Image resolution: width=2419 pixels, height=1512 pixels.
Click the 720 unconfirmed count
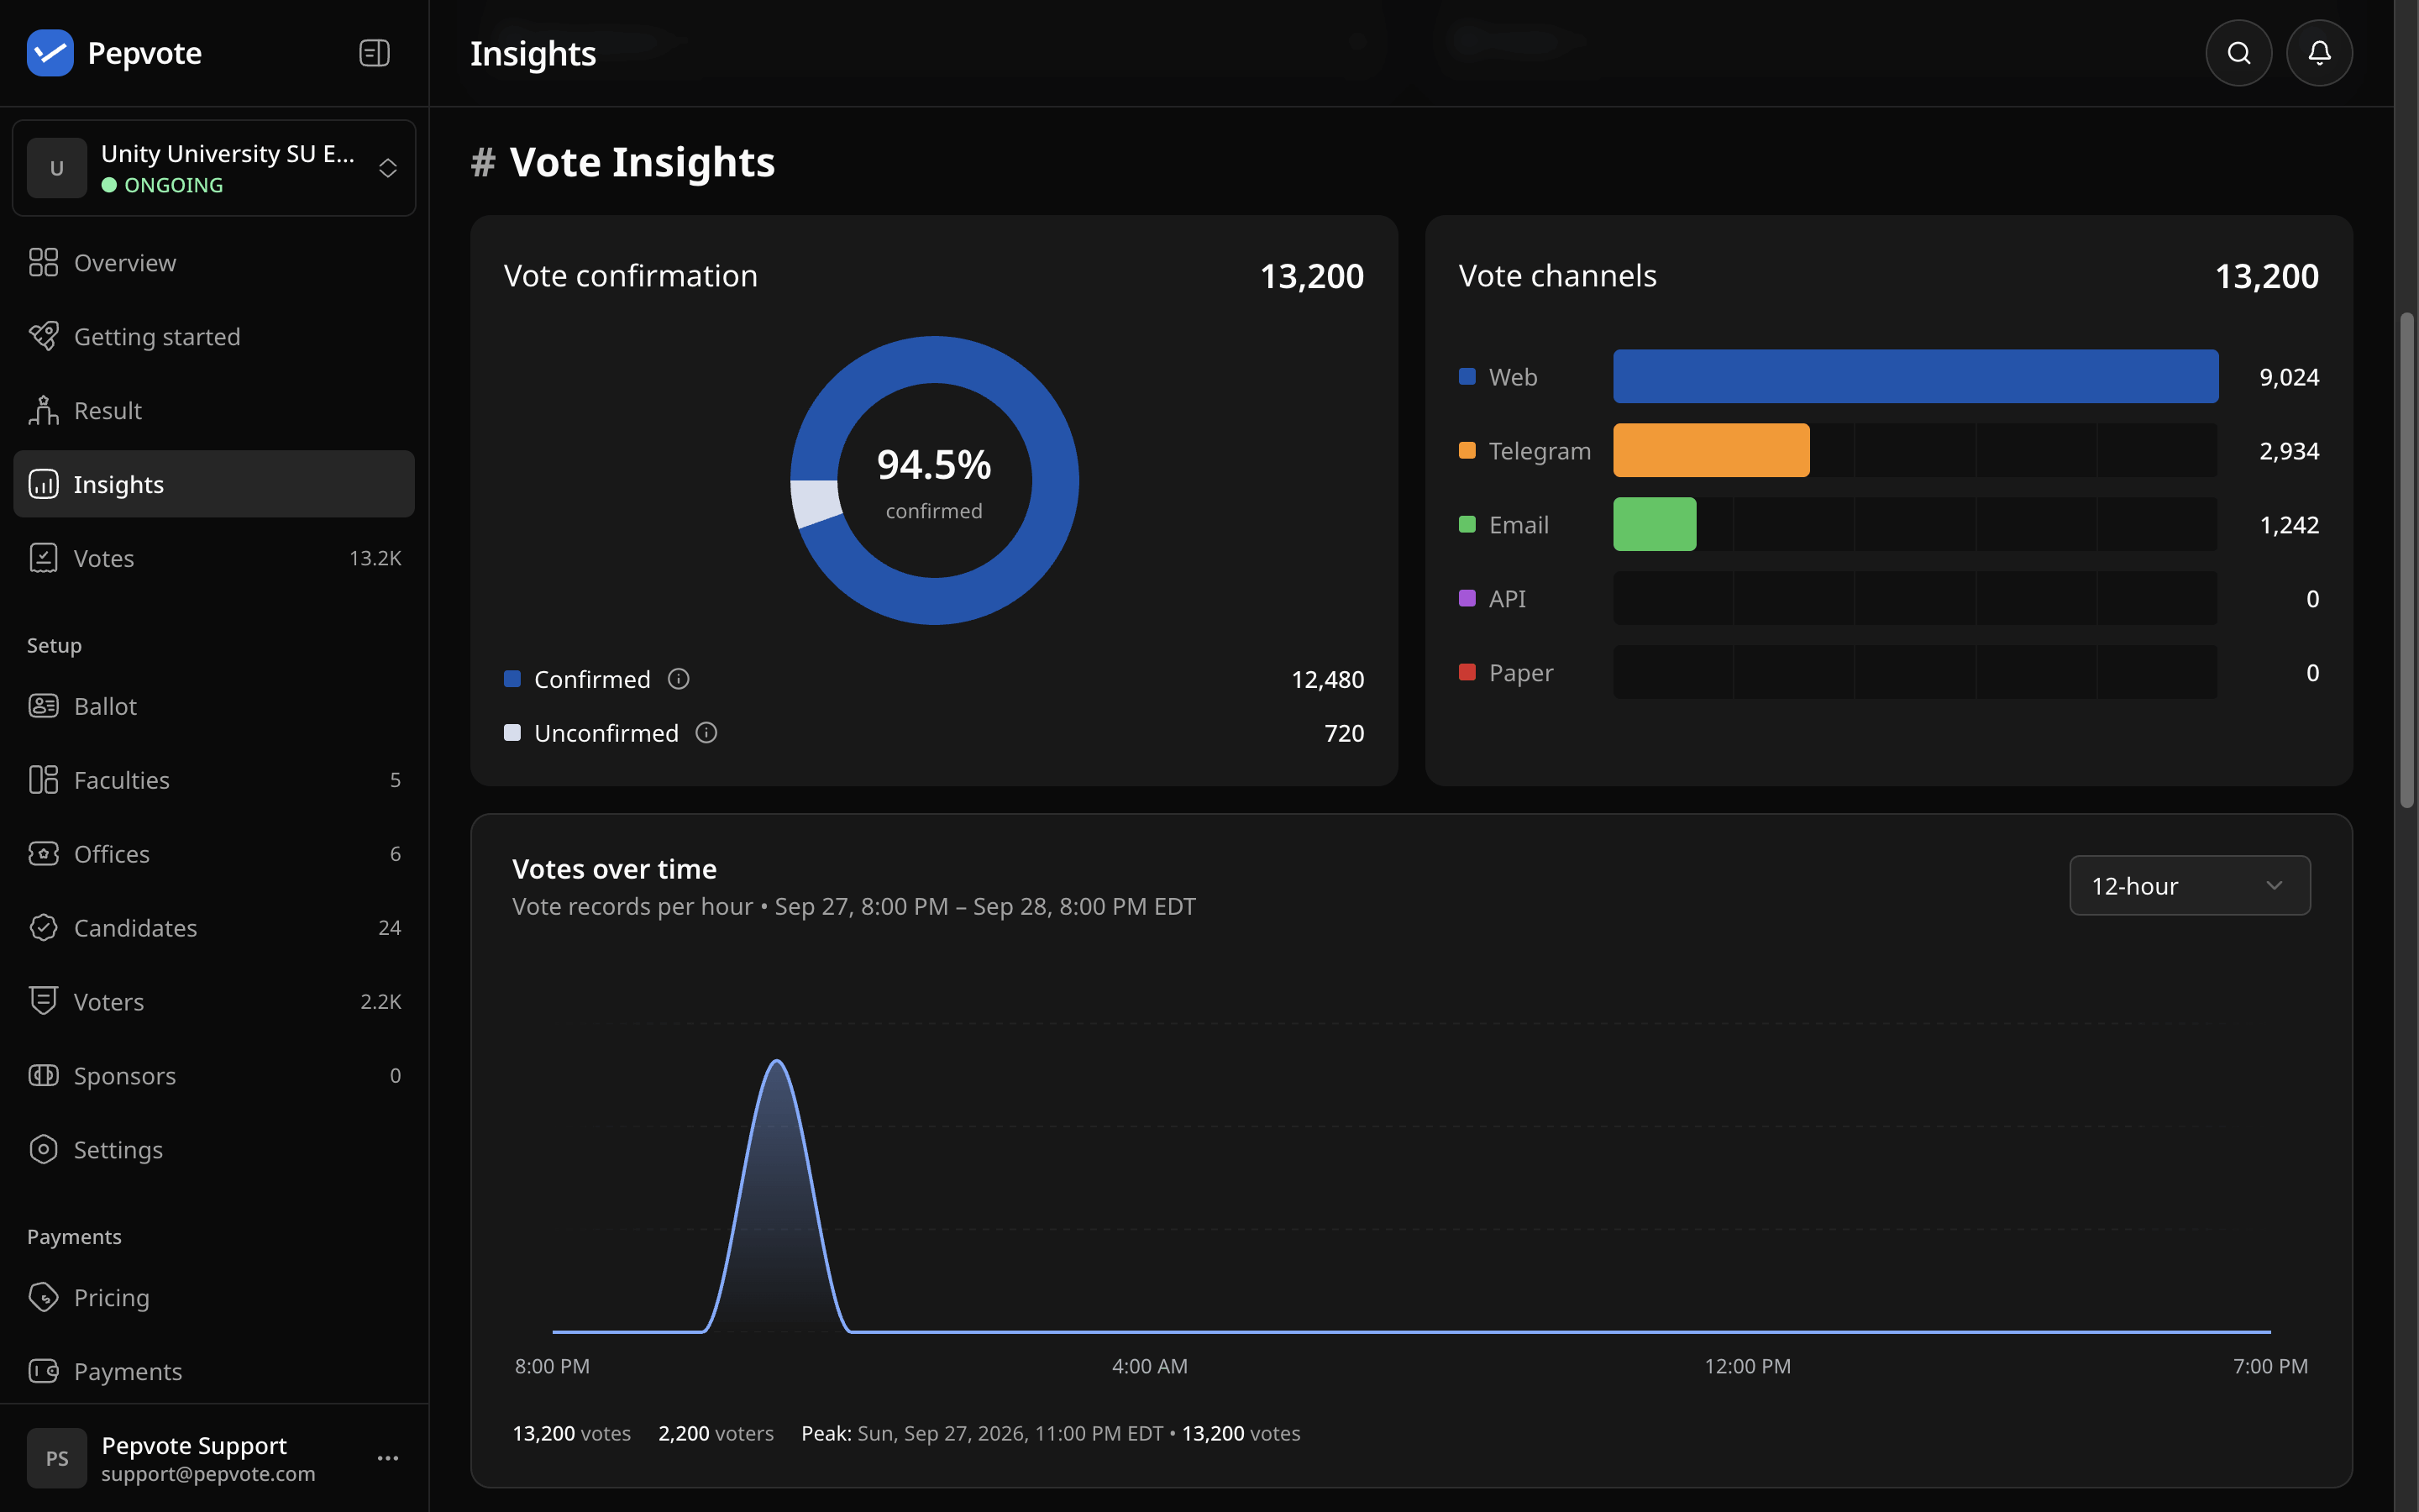1345,733
